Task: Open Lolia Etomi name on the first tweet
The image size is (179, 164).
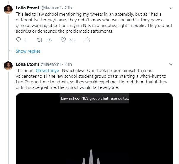Action: [27, 8]
